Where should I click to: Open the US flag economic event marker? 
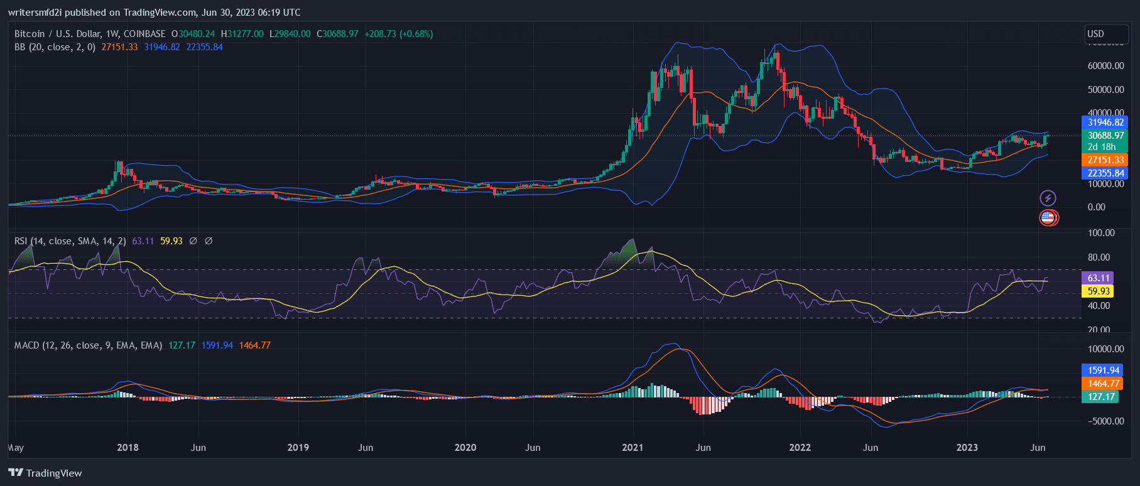click(x=1048, y=218)
